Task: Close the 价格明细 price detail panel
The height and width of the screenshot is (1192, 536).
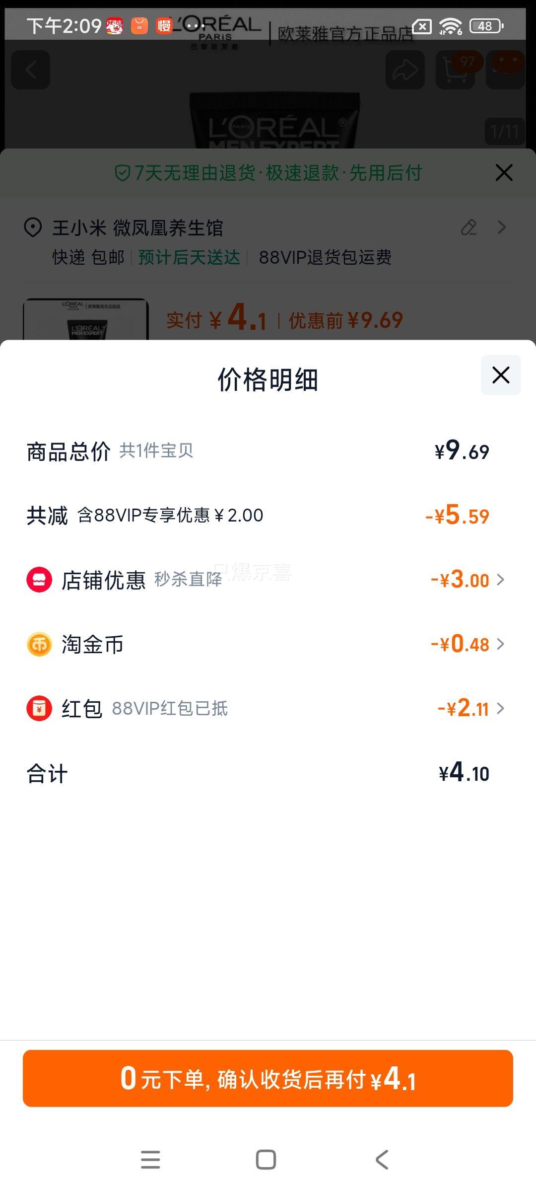Action: click(x=501, y=375)
